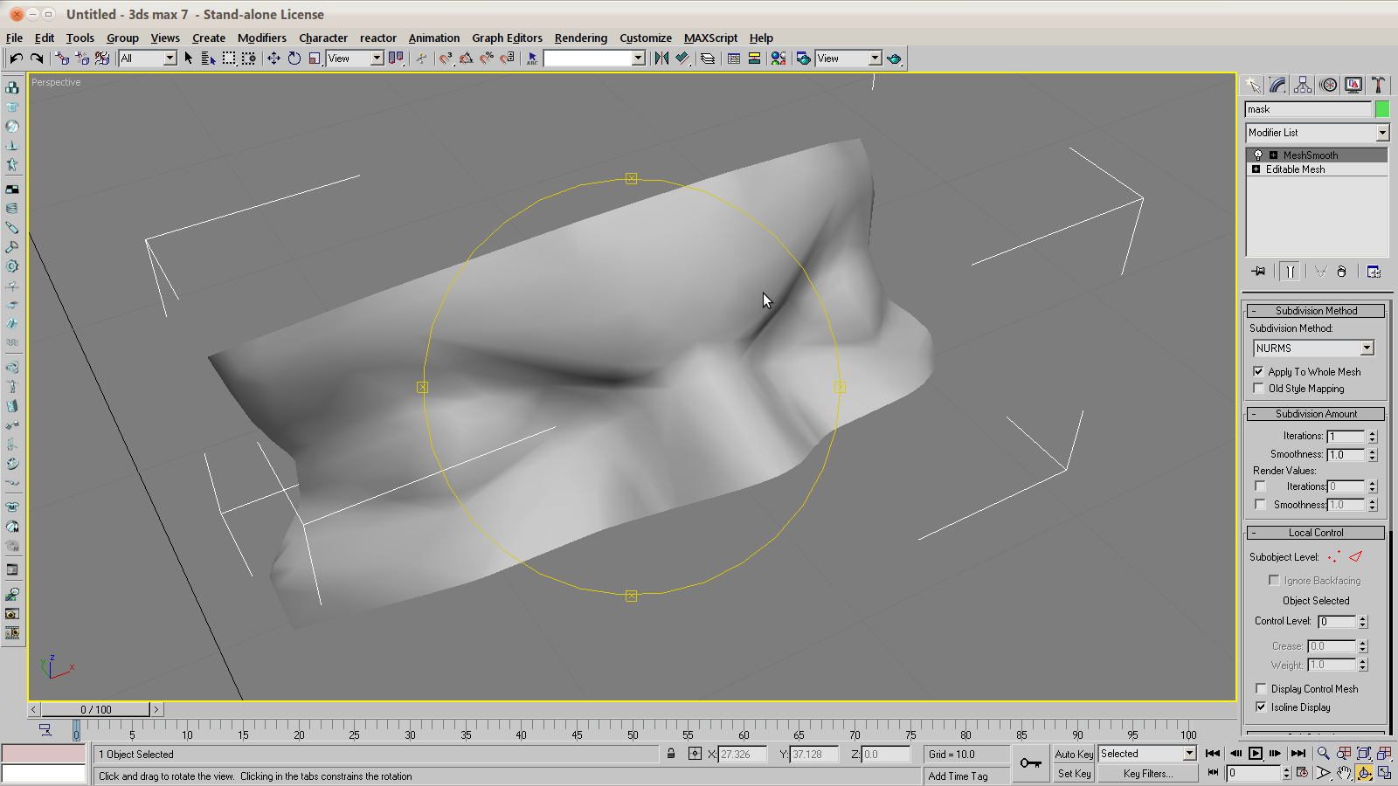Click the Pin Stack icon
Viewport: 1398px width, 786px height.
[x=1258, y=272]
